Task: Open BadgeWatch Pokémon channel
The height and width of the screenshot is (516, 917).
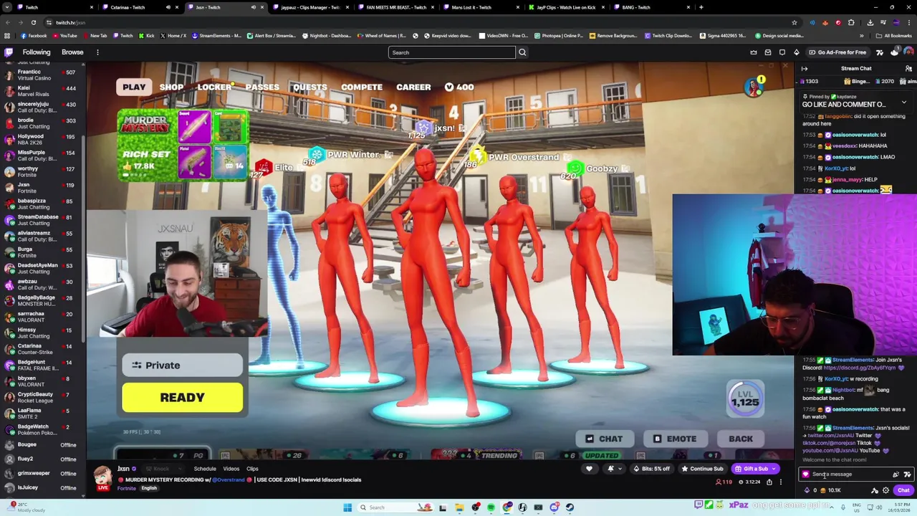Action: tap(42, 429)
